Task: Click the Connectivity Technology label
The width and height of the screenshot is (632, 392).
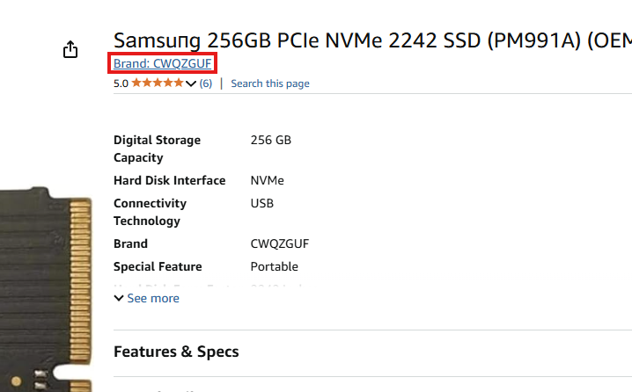Action: click(150, 212)
